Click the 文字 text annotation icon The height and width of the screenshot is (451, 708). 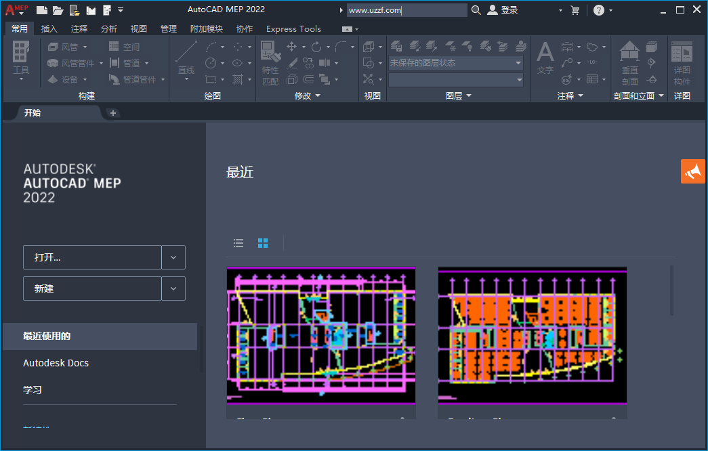coord(545,54)
